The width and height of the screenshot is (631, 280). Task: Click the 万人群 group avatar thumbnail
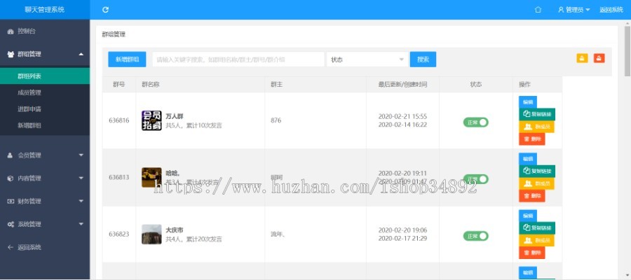tap(151, 120)
